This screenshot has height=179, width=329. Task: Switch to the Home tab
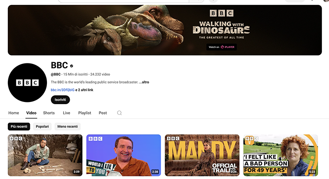click(14, 113)
